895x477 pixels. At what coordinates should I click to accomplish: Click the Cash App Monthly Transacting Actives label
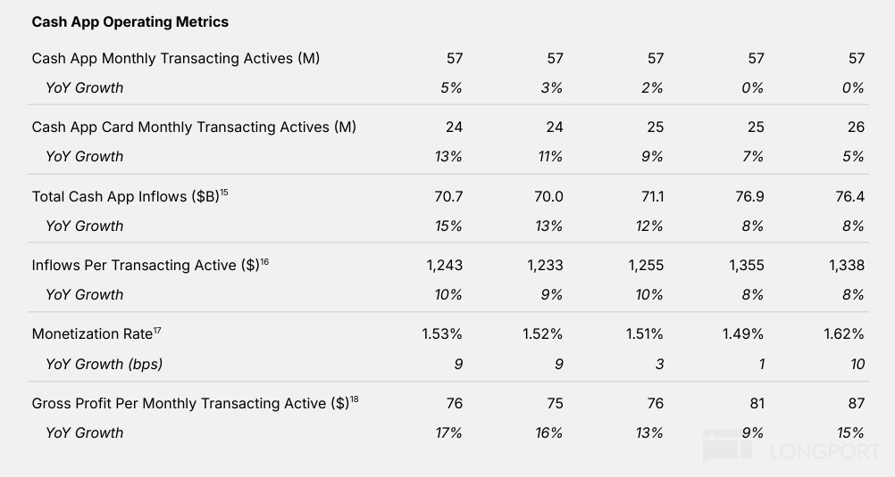click(175, 58)
